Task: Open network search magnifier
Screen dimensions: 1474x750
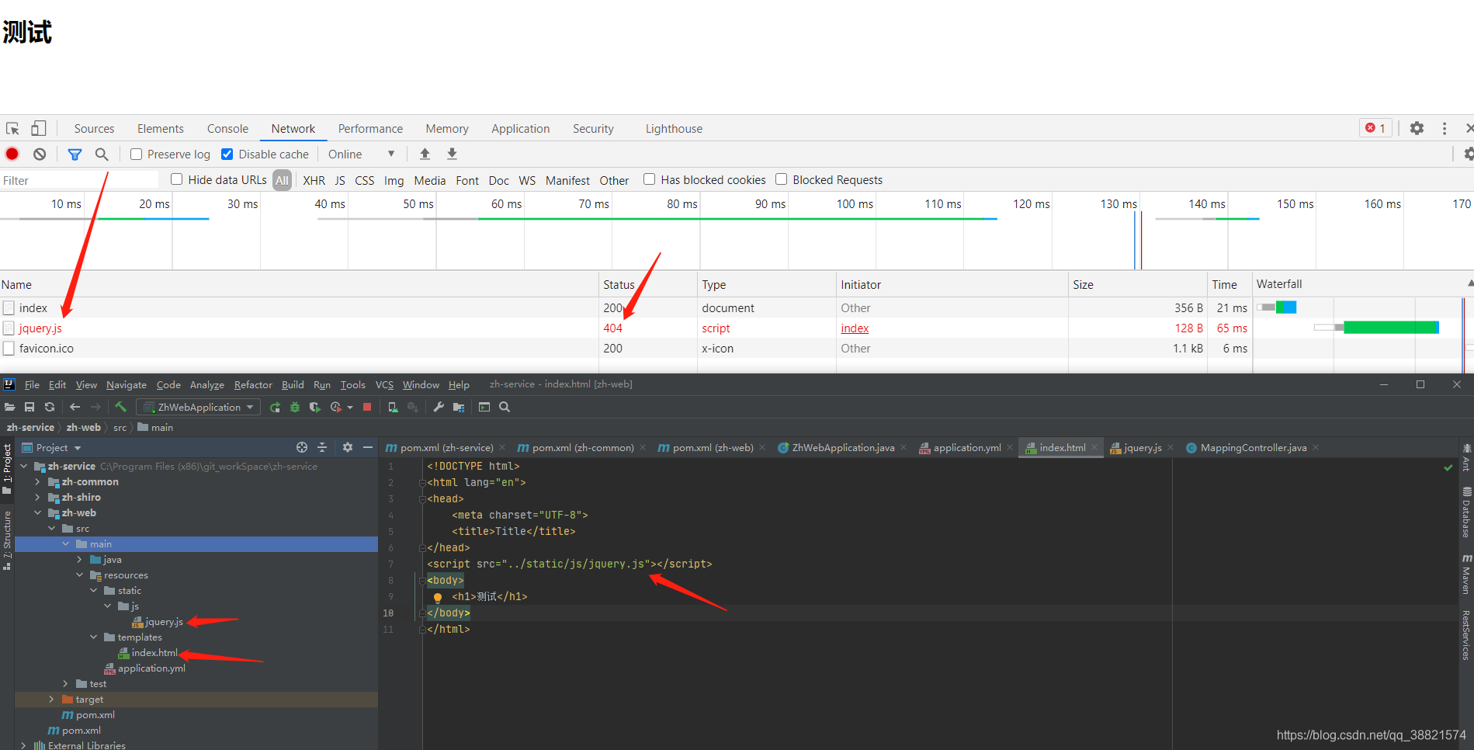Action: click(x=102, y=155)
